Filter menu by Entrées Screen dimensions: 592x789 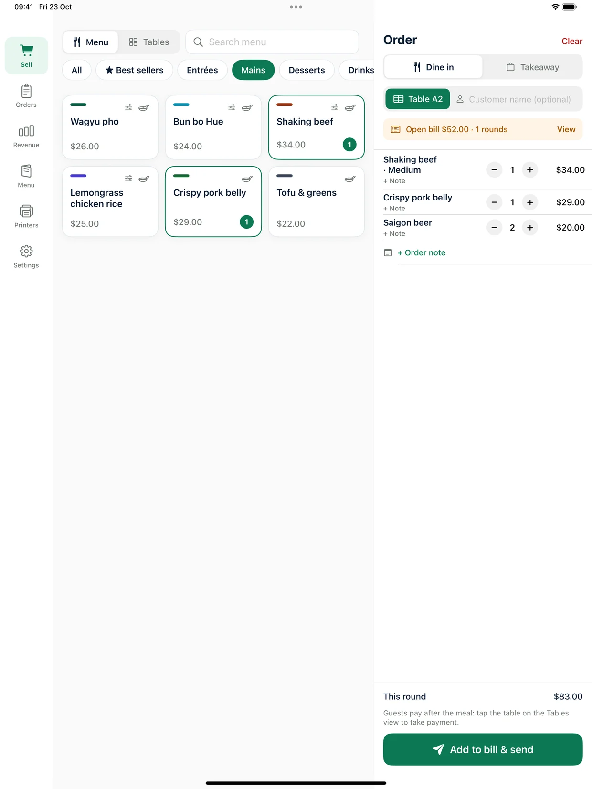tap(202, 70)
